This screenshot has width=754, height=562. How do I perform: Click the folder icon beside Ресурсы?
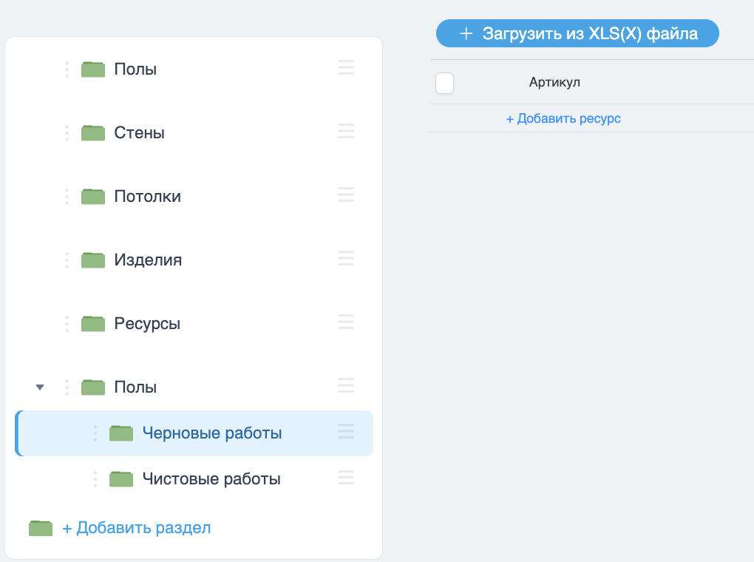tap(93, 323)
